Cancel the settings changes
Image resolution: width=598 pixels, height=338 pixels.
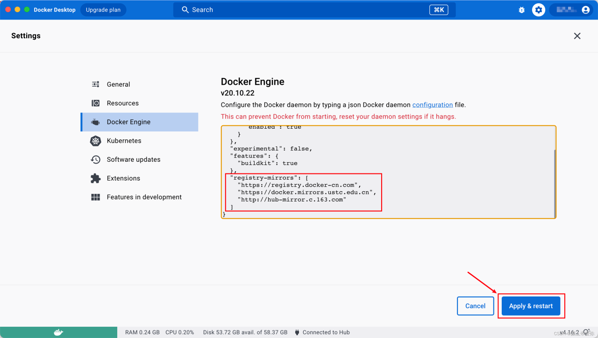pos(475,306)
